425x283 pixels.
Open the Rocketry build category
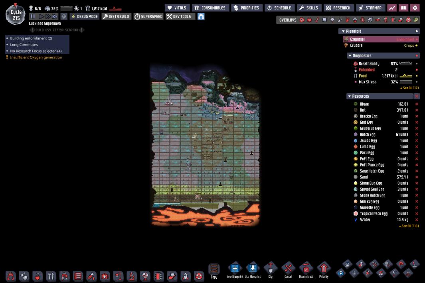pos(186,276)
